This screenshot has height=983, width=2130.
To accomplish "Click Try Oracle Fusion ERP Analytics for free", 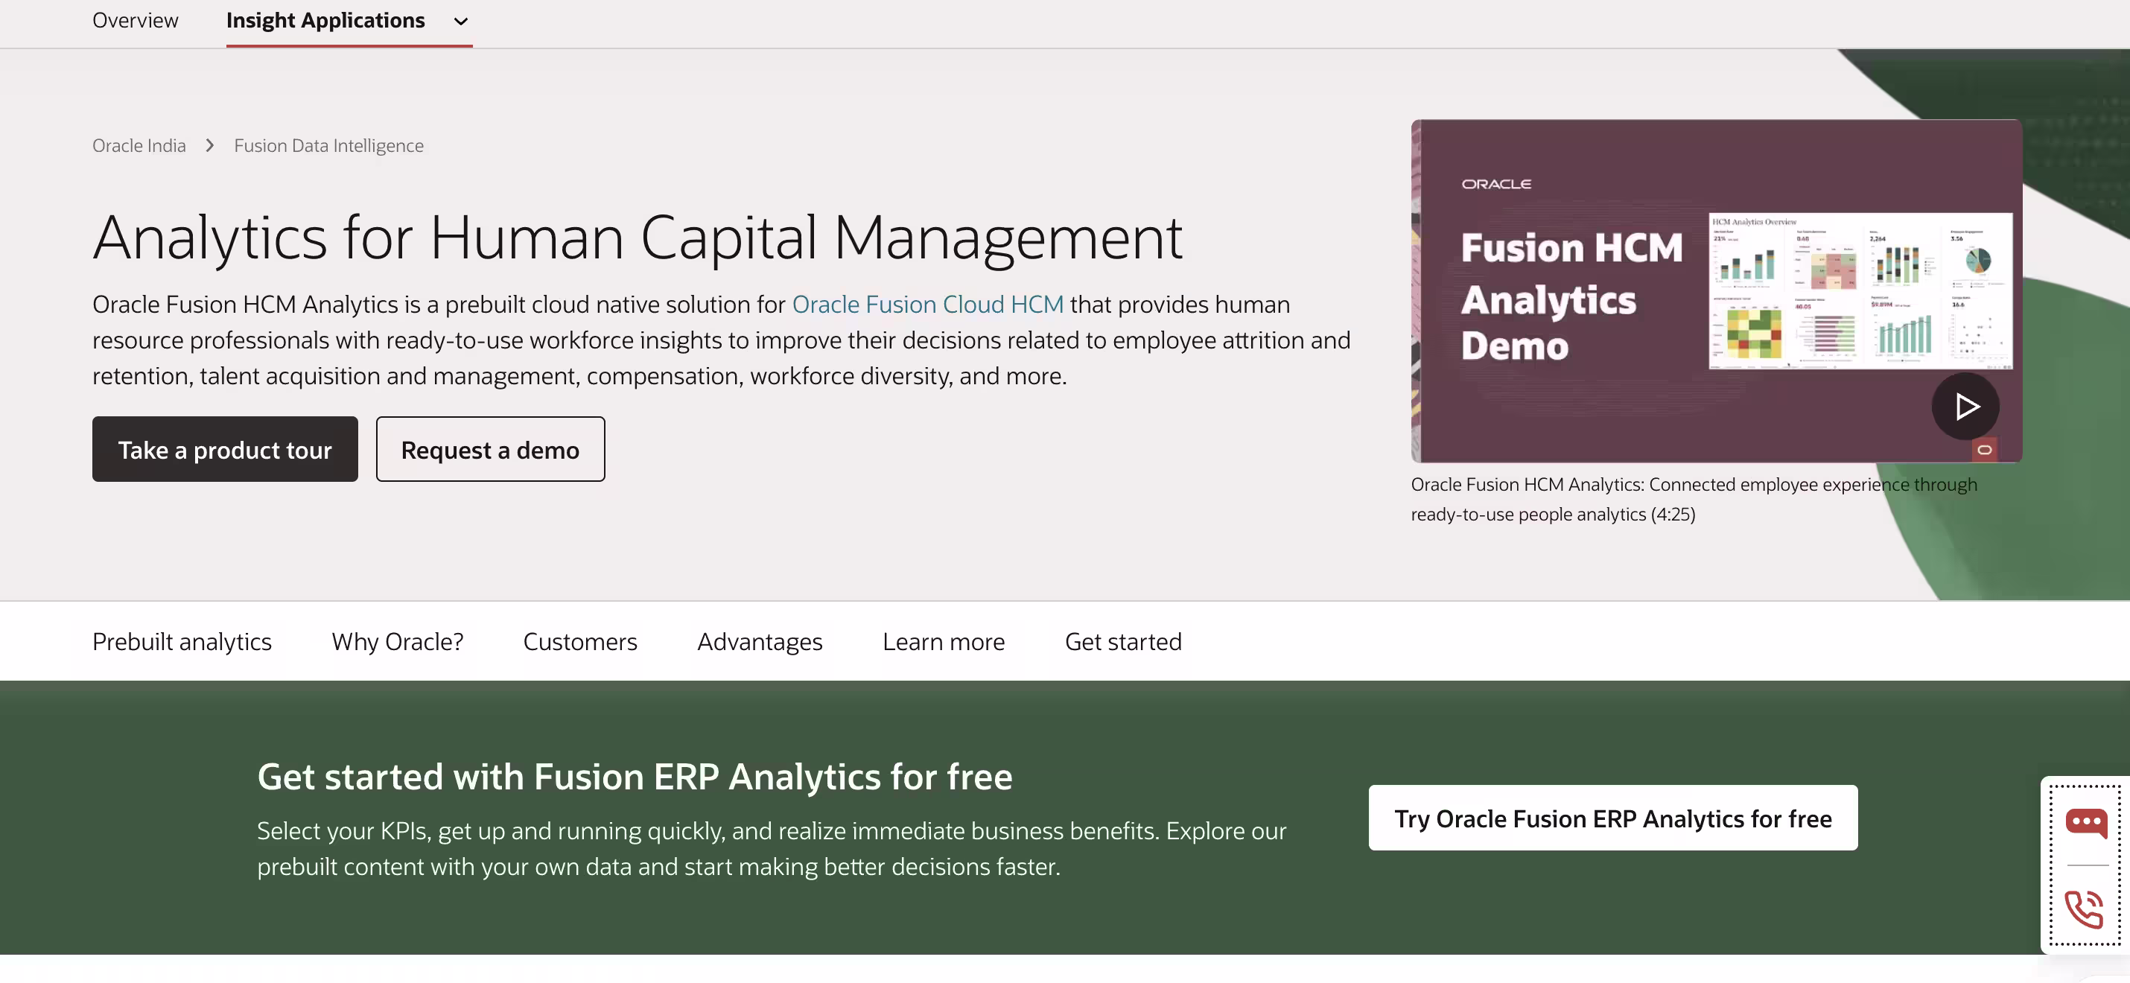I will coord(1613,818).
